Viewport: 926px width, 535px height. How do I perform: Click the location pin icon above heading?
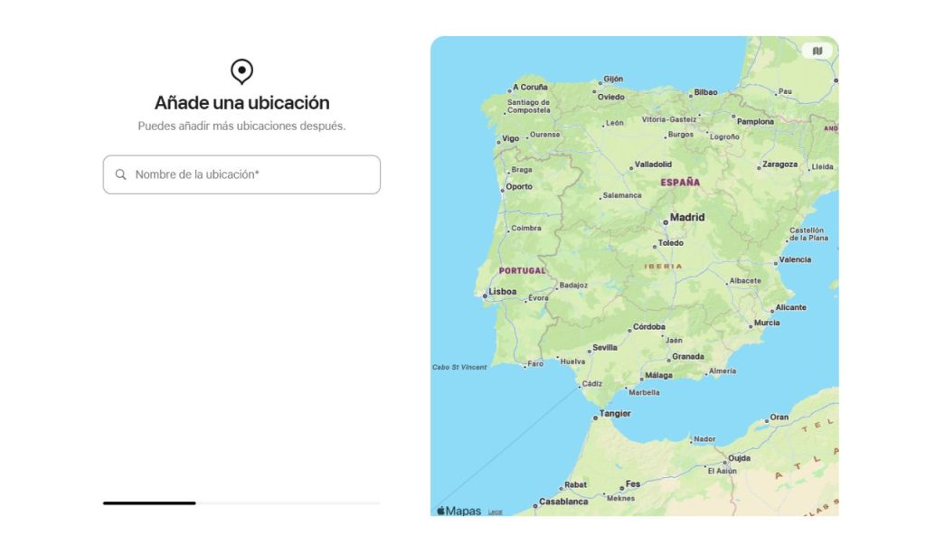point(241,71)
